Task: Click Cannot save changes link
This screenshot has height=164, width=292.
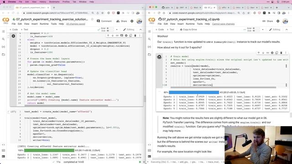Action: tap(223, 24)
